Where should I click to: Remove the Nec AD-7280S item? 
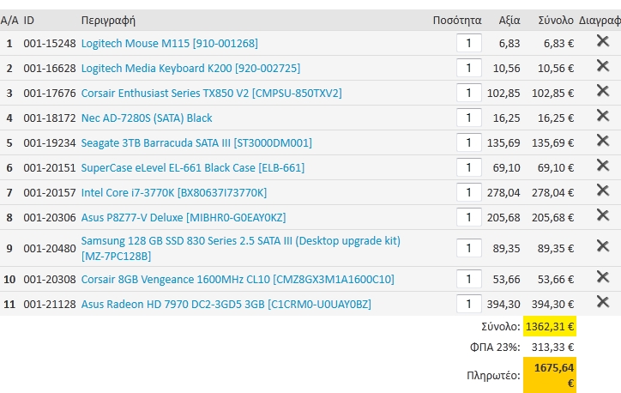tap(603, 116)
